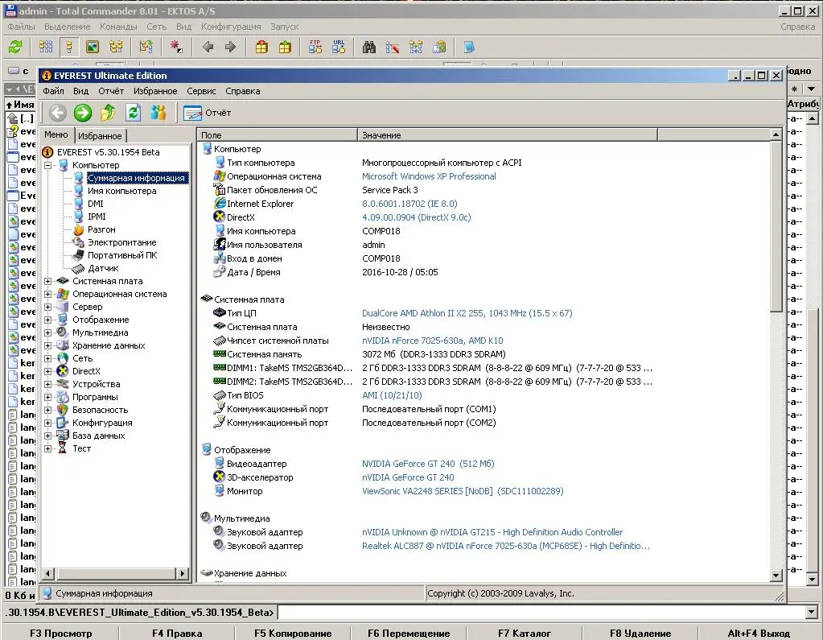
Task: Click the summary list scroll down arrow
Action: [x=776, y=576]
